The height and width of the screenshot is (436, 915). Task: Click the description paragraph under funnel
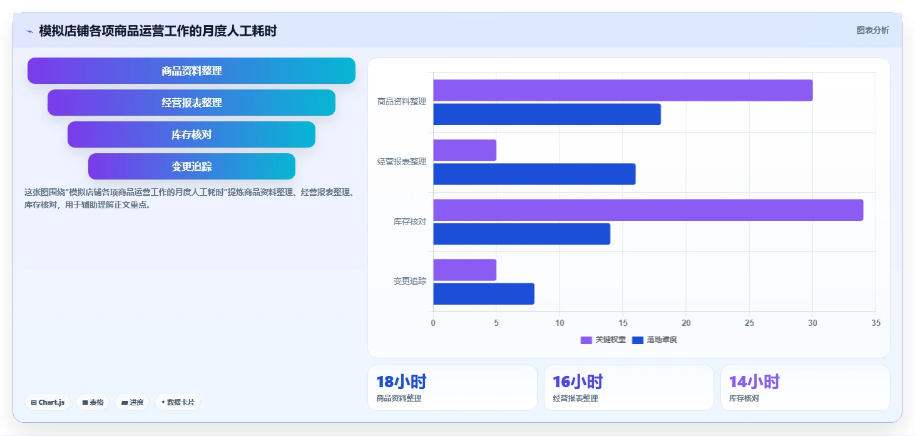190,198
